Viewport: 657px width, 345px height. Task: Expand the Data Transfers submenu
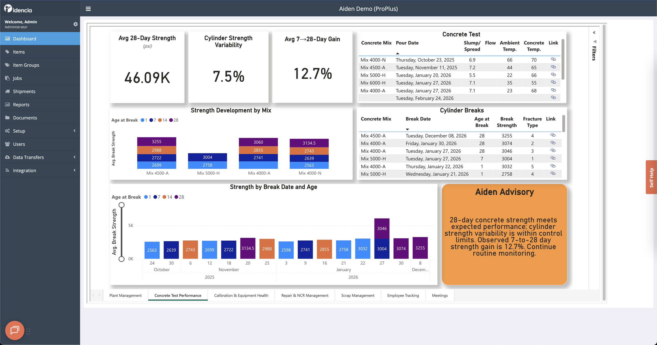point(40,157)
